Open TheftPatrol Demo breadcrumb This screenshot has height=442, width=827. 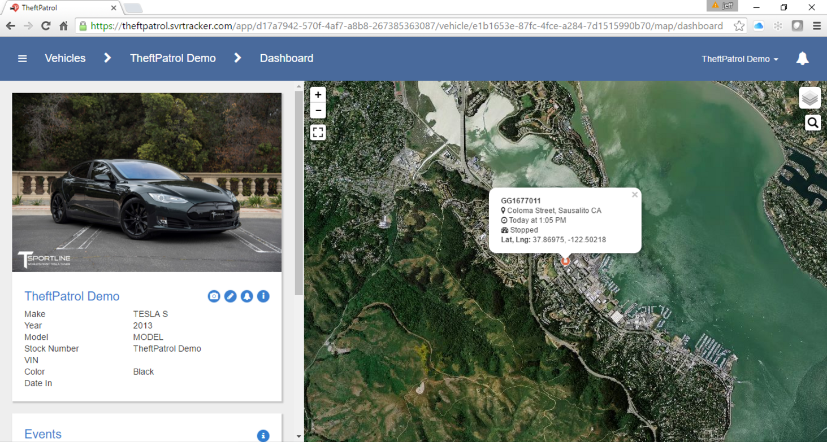click(173, 58)
